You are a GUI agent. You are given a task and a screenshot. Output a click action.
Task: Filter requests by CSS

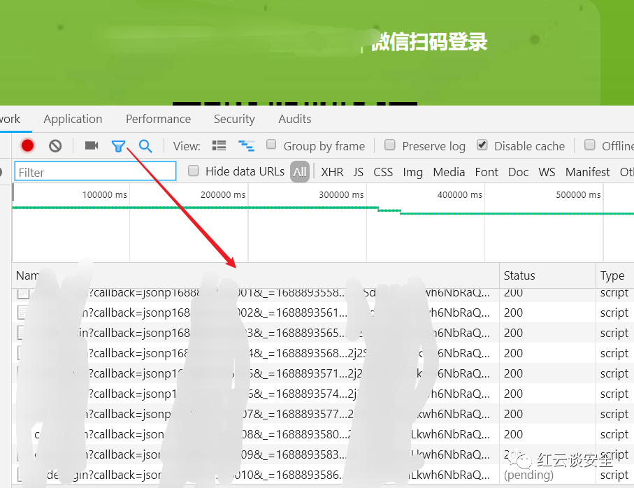coord(383,172)
